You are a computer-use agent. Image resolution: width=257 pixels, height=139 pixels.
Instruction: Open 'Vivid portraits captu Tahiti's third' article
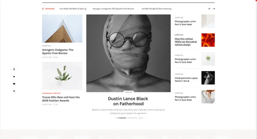186,80
